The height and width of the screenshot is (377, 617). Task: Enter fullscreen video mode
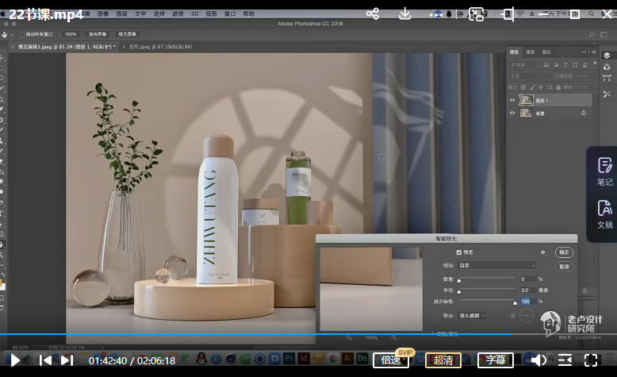coord(591,360)
